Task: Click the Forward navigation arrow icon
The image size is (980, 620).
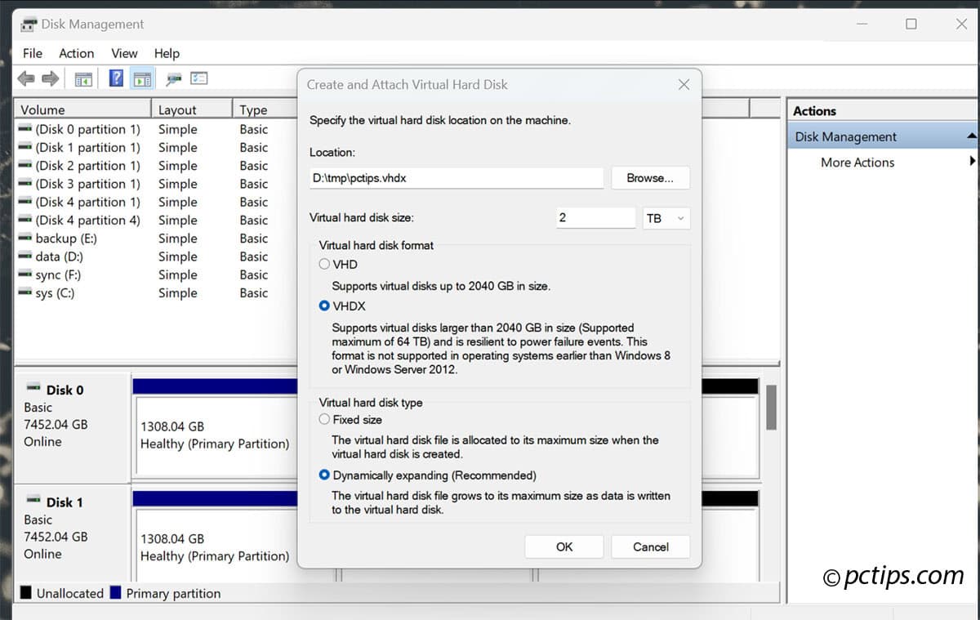Action: tap(49, 78)
